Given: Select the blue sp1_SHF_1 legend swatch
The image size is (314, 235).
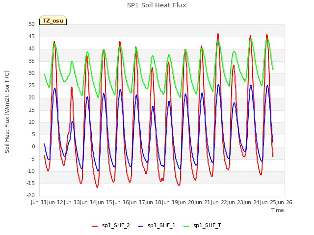Looking at the screenshot, I should (x=141, y=226).
